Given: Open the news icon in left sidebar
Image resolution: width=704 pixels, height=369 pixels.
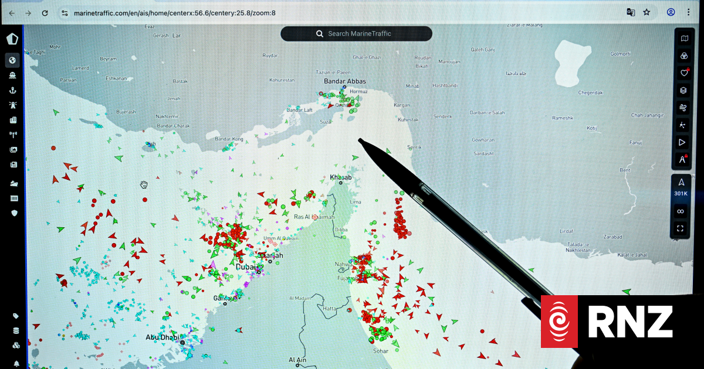Looking at the screenshot, I should pyautogui.click(x=12, y=165).
